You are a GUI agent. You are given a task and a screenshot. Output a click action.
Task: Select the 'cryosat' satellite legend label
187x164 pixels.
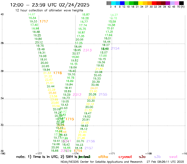pyautogui.click(x=125, y=157)
